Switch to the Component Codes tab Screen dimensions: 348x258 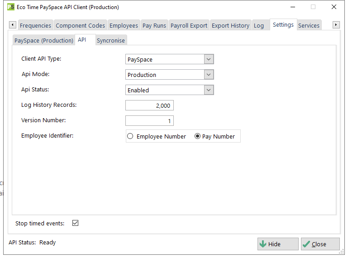[80, 25]
